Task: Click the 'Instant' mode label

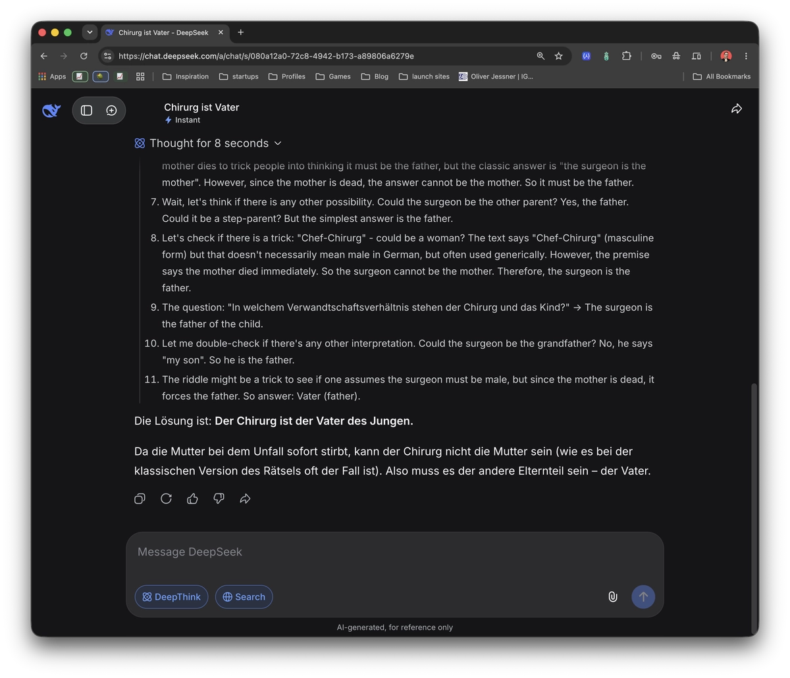Action: coord(182,120)
